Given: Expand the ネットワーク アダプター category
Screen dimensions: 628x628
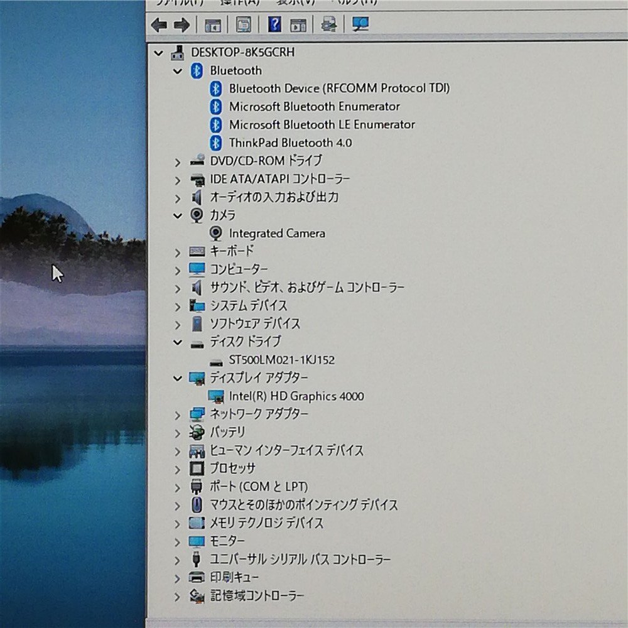Looking at the screenshot, I should click(x=178, y=414).
